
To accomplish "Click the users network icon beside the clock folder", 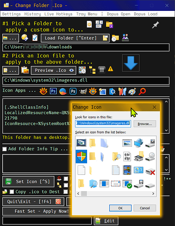I will [126, 38].
